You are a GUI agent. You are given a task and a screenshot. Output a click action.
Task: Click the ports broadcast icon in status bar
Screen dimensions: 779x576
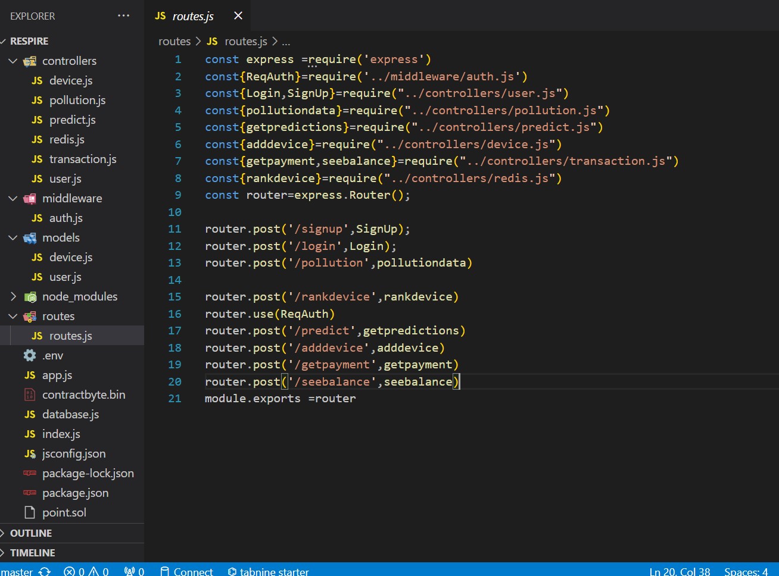(x=129, y=571)
